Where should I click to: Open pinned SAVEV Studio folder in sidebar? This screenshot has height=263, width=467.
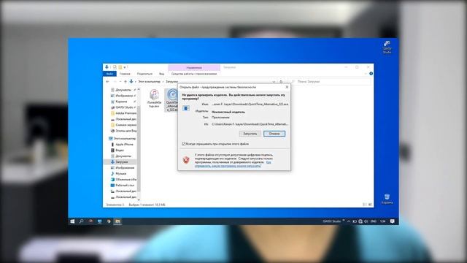pos(123,107)
